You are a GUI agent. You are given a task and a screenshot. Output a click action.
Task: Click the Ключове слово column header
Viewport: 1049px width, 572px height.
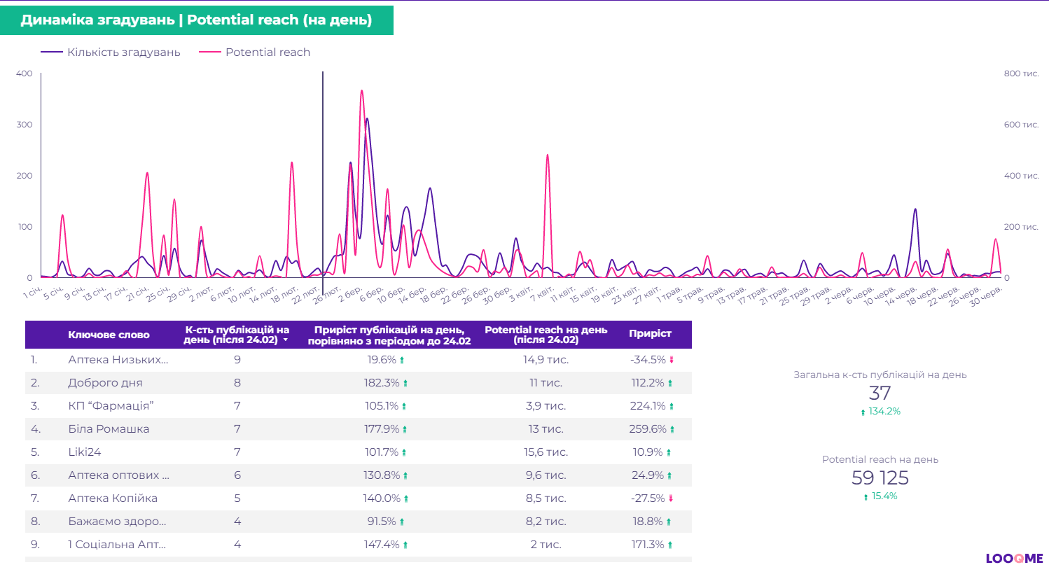pyautogui.click(x=109, y=335)
